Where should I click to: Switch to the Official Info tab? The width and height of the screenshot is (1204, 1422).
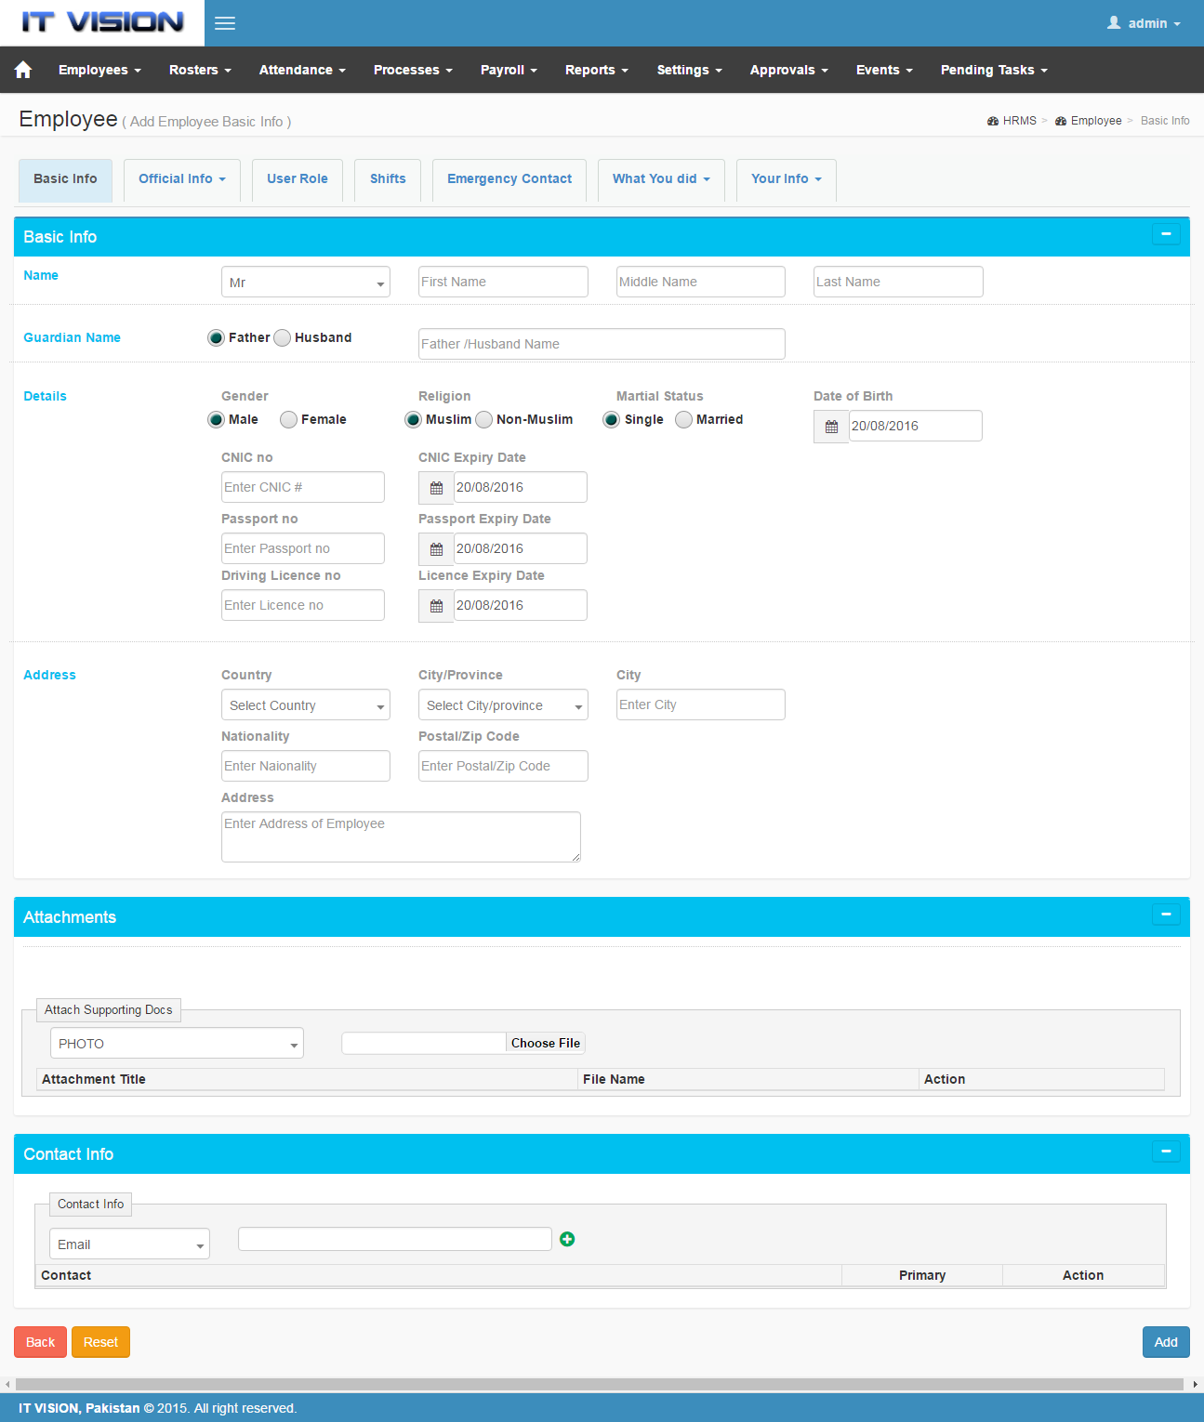(x=180, y=179)
